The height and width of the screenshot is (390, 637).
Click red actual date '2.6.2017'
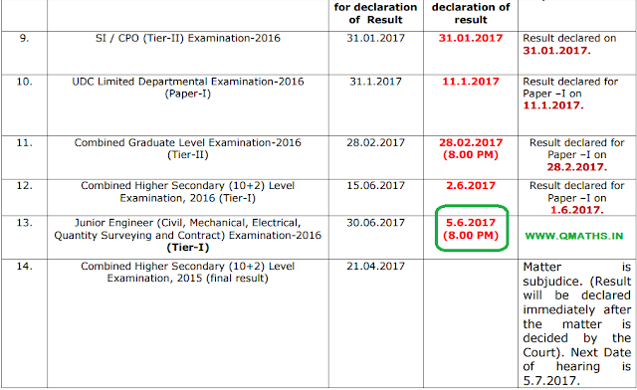(x=471, y=186)
